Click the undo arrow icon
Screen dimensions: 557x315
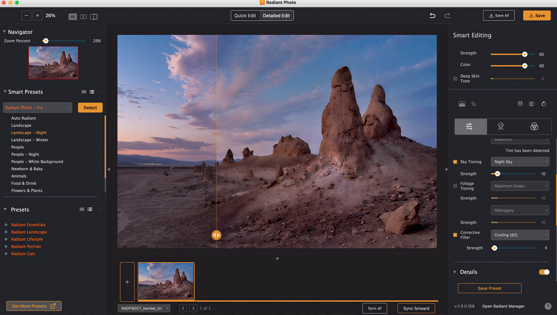click(x=432, y=16)
